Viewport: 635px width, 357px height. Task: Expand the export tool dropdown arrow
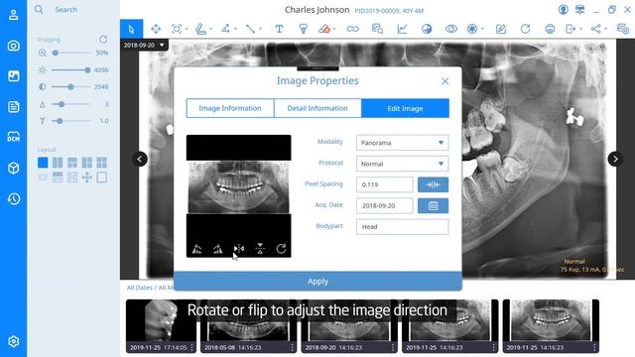(x=581, y=29)
